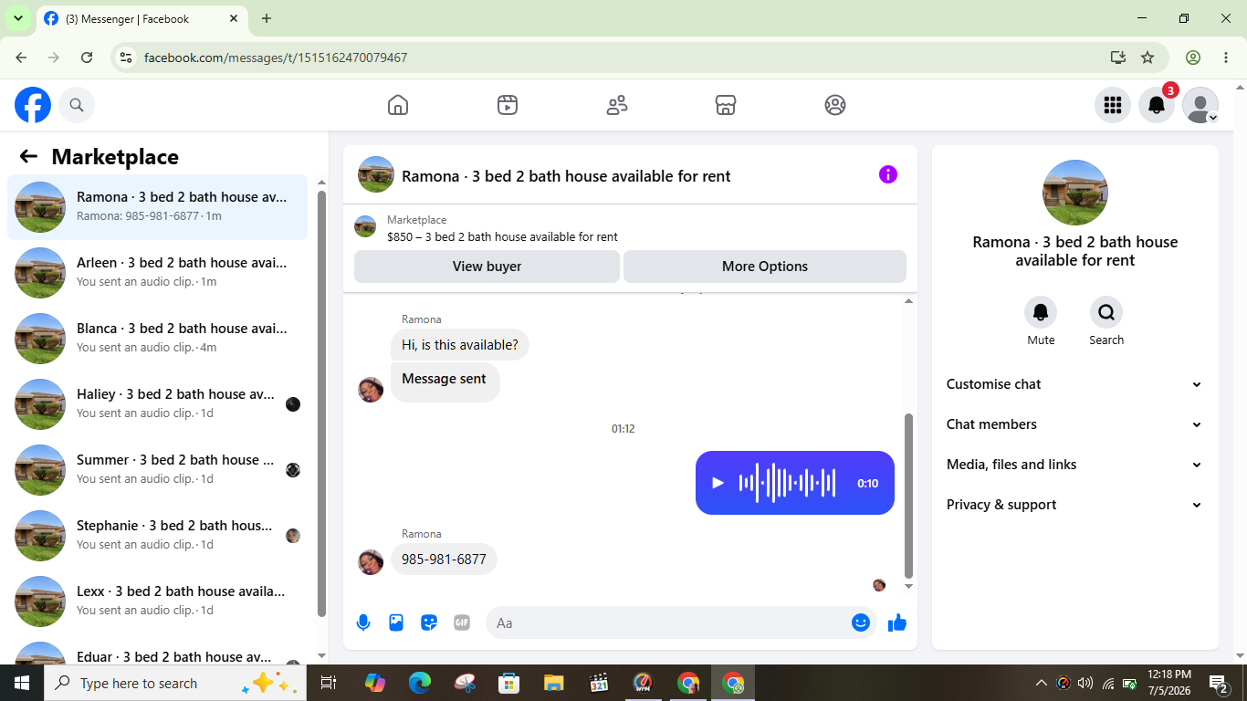Go to the Home feed icon
The height and width of the screenshot is (701, 1247).
pos(398,105)
